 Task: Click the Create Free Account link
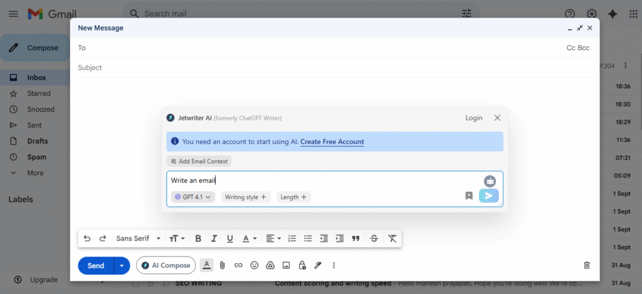point(332,142)
